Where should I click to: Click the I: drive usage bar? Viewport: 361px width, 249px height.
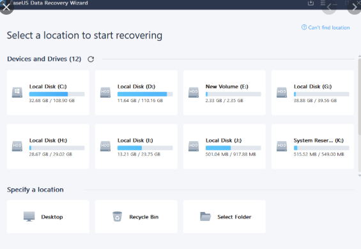145,147
